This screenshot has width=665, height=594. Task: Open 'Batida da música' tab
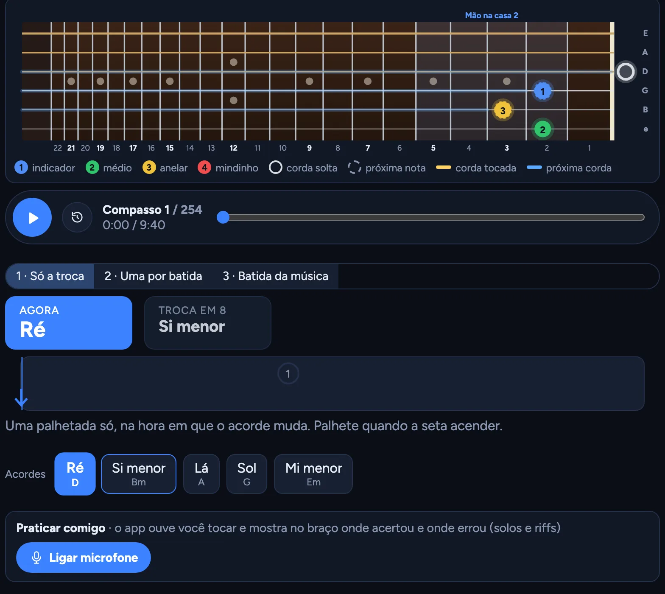[x=276, y=276]
